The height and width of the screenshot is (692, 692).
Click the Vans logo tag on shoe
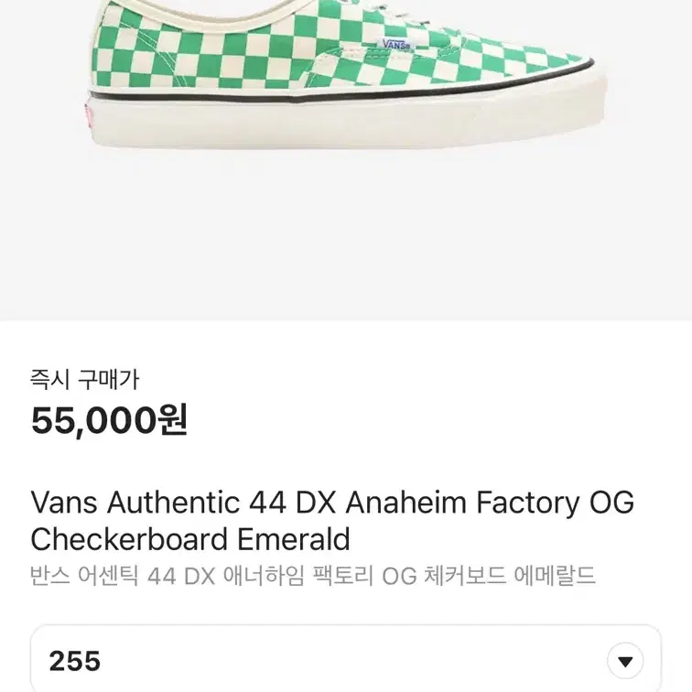tap(395, 45)
